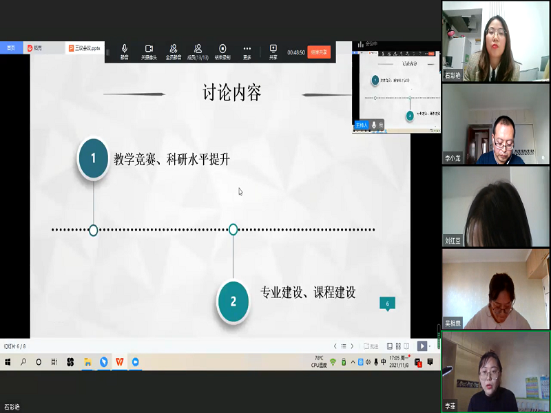
Task: Mute all participants with 全员静音
Action: coord(174,52)
